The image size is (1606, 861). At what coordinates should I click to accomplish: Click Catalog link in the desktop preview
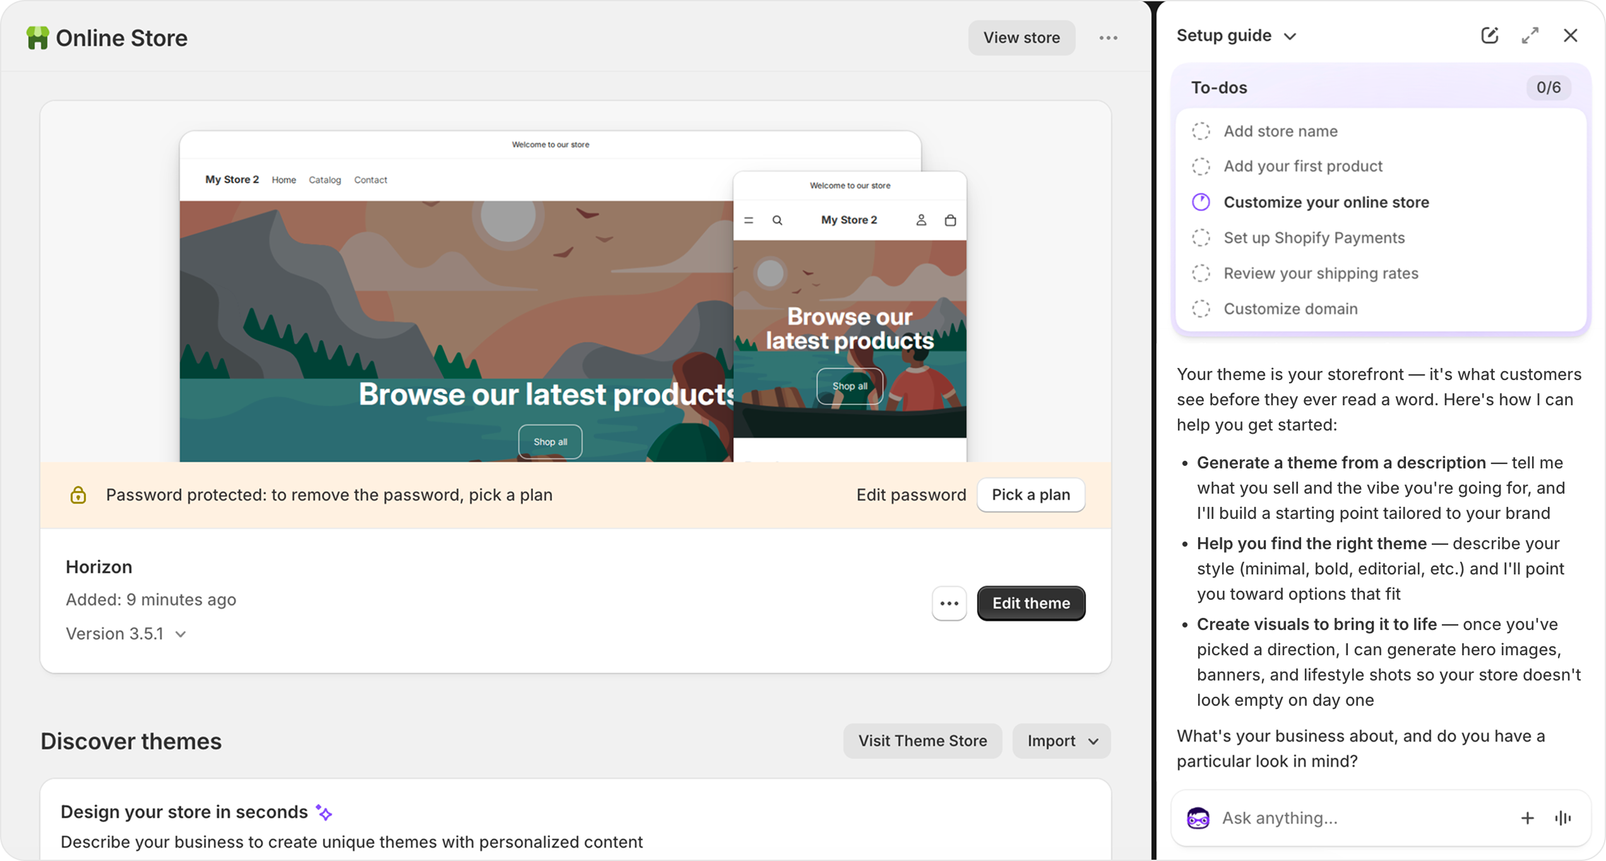tap(324, 180)
